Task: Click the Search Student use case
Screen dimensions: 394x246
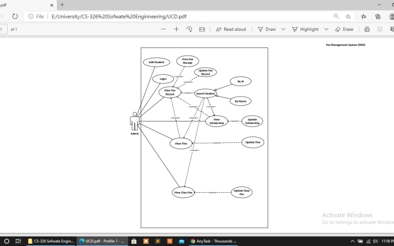Action: click(205, 93)
